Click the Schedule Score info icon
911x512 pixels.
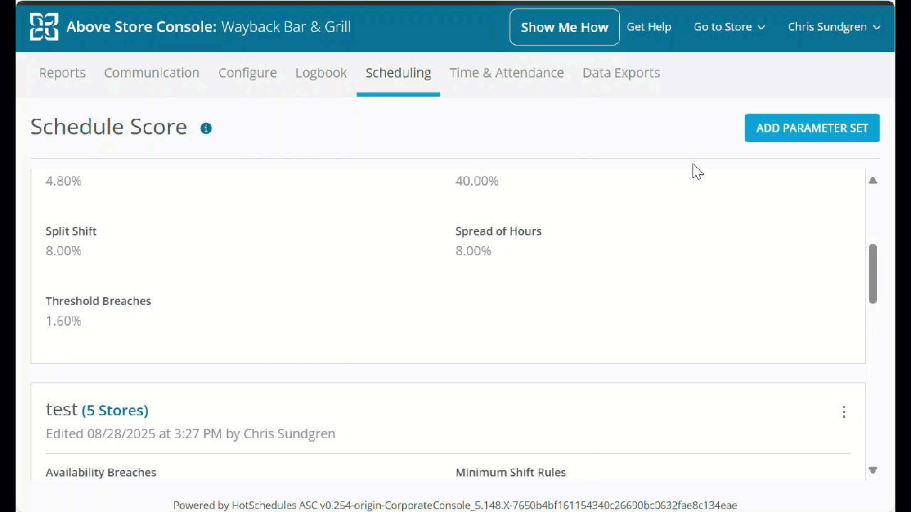pos(206,129)
